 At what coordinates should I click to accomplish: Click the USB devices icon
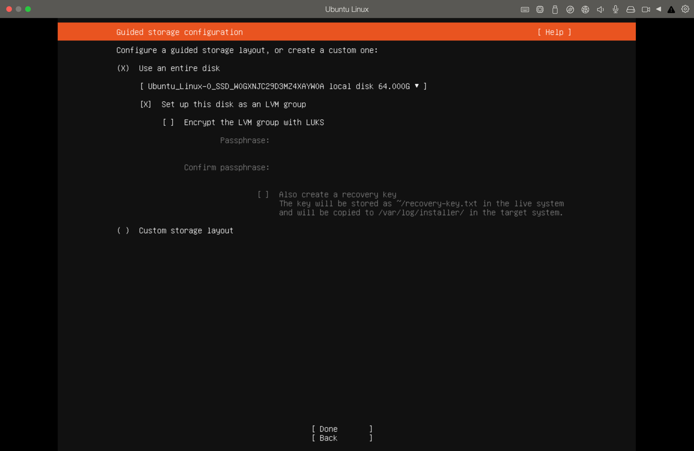coord(555,9)
